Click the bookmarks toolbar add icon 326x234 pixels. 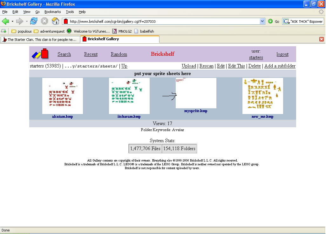4,31
